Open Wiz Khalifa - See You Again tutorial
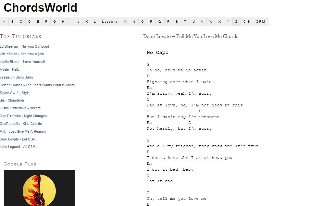 [22, 54]
